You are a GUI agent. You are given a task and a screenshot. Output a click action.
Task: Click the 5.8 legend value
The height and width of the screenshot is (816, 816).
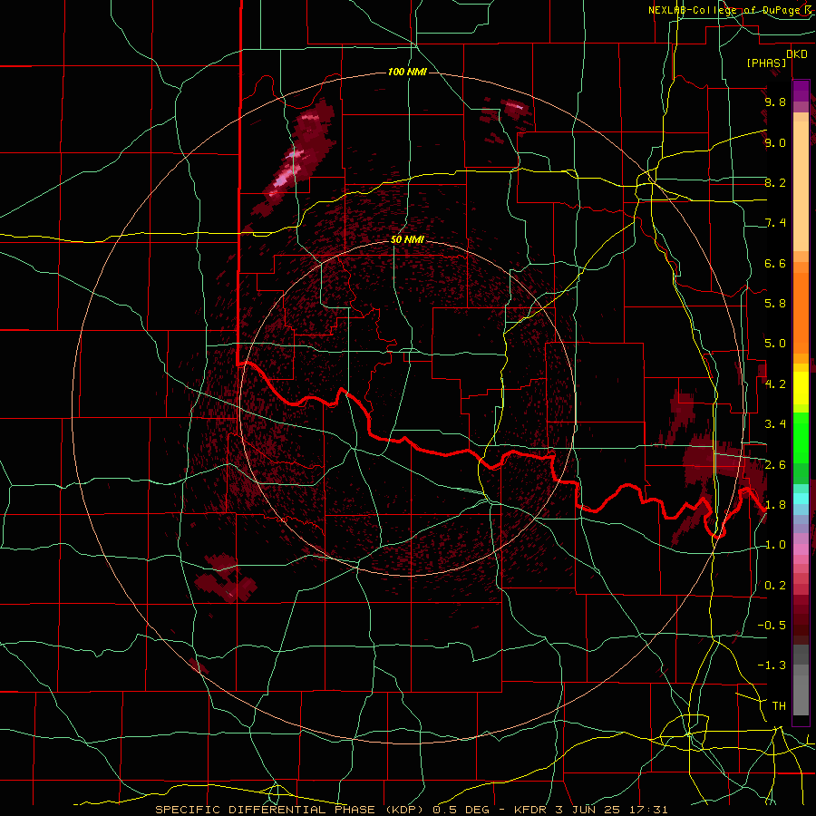coord(775,304)
